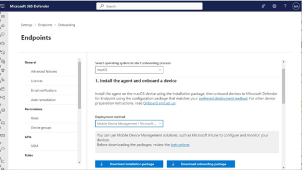Click the onboarding pane scroll-up arrow
This screenshot has width=303, height=171.
283,62
